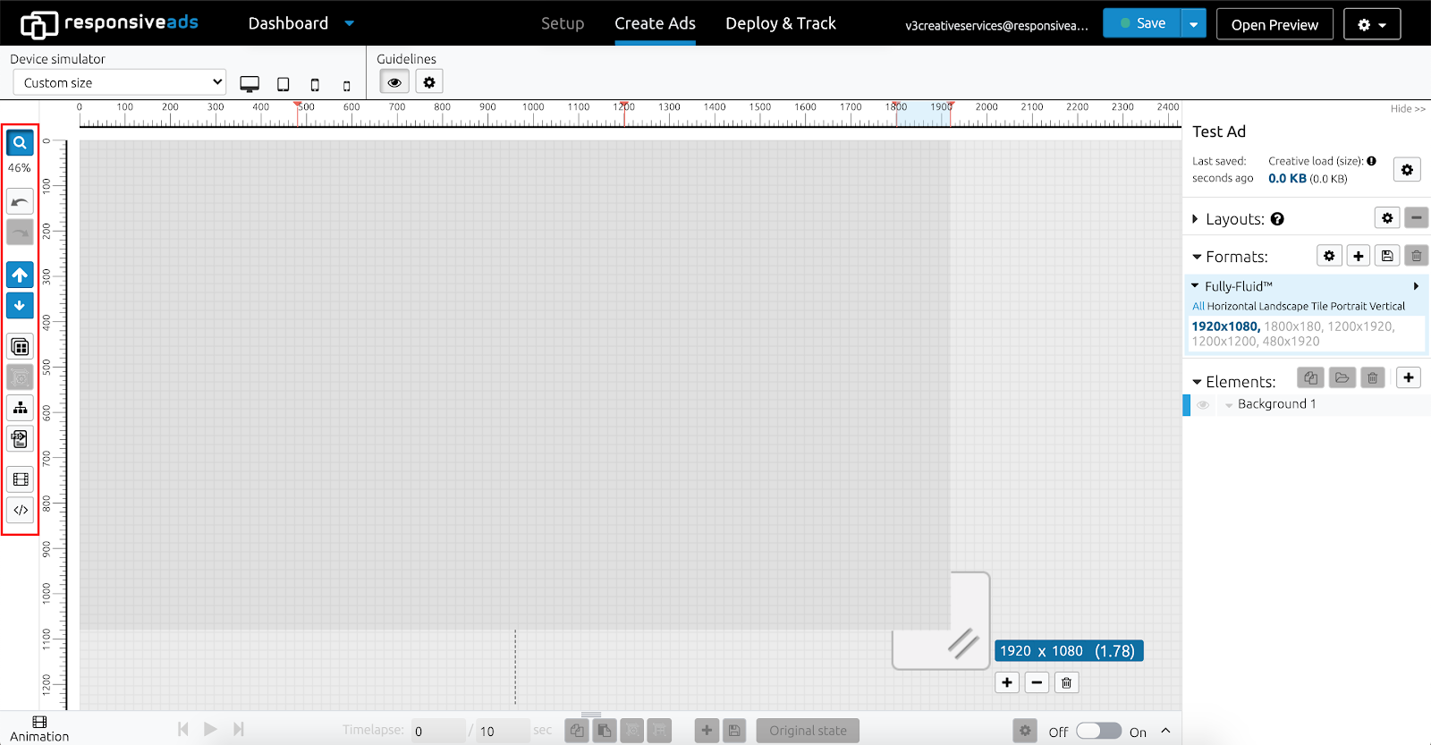1431x745 pixels.
Task: Open Save button dropdown arrow
Action: click(1193, 24)
